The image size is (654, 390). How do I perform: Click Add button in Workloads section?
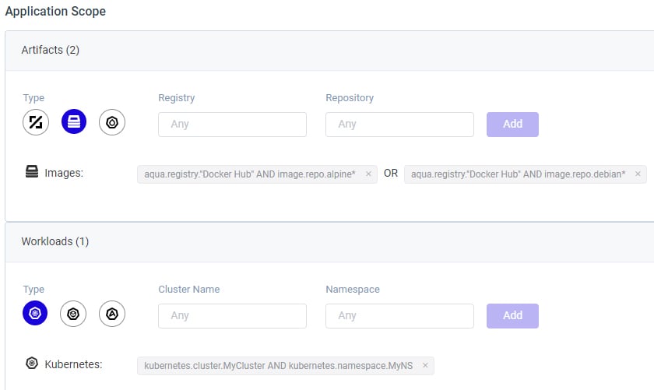512,316
